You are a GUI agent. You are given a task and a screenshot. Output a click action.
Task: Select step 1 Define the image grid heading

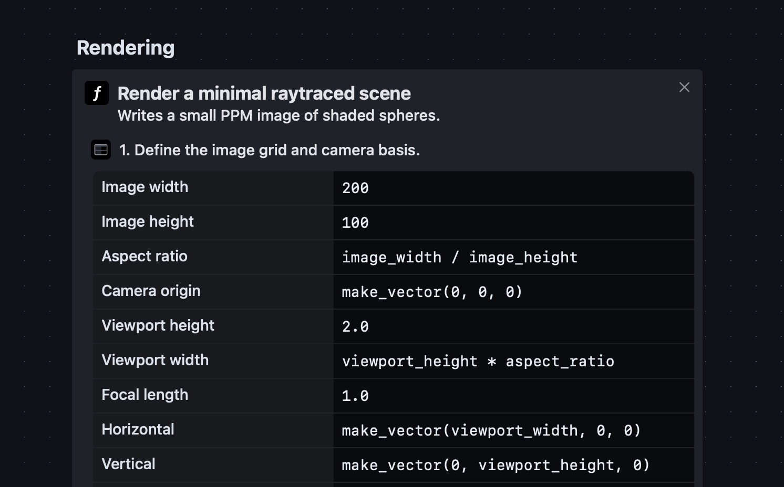pos(270,150)
